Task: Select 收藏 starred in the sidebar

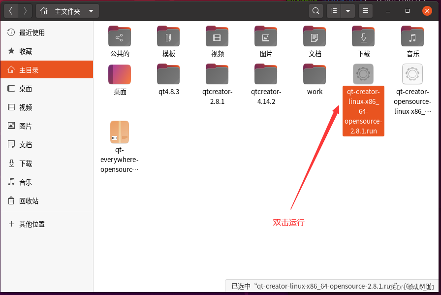Action: click(x=47, y=51)
